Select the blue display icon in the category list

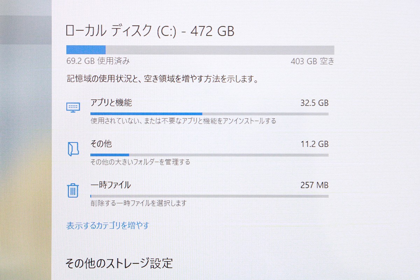coord(73,107)
